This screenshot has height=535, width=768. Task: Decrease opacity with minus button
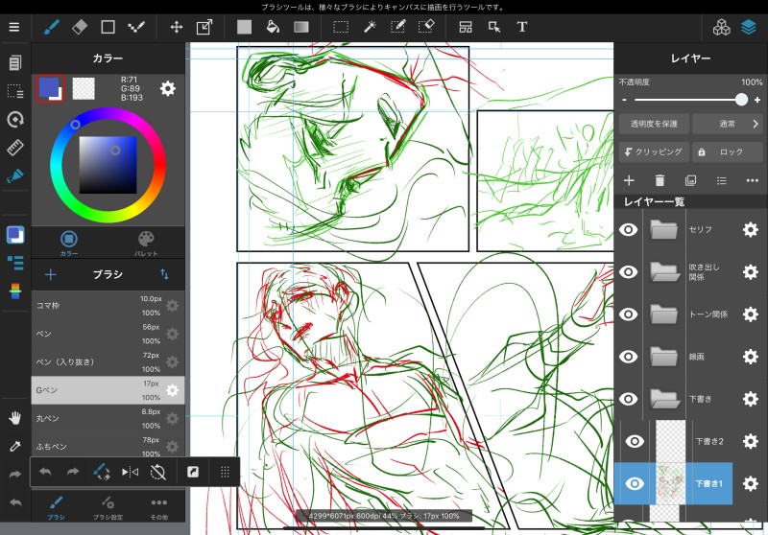[625, 100]
